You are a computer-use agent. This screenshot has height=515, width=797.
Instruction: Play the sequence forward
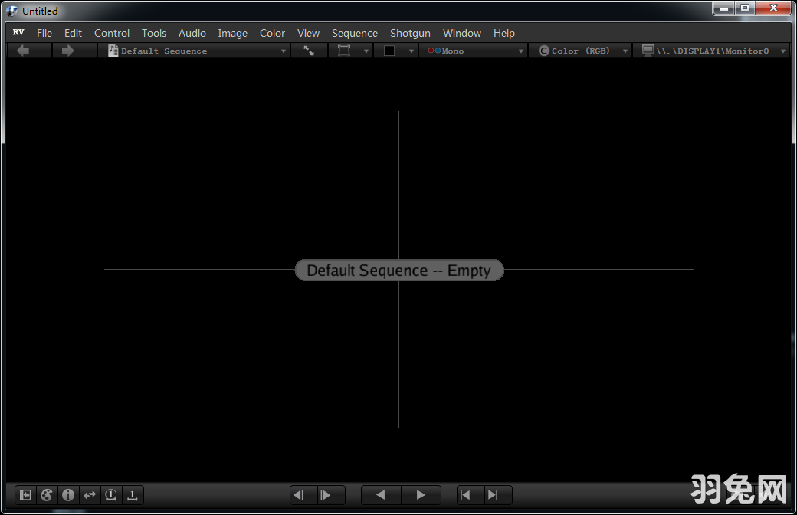tap(420, 495)
